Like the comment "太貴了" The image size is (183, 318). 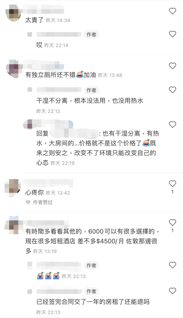172,11
